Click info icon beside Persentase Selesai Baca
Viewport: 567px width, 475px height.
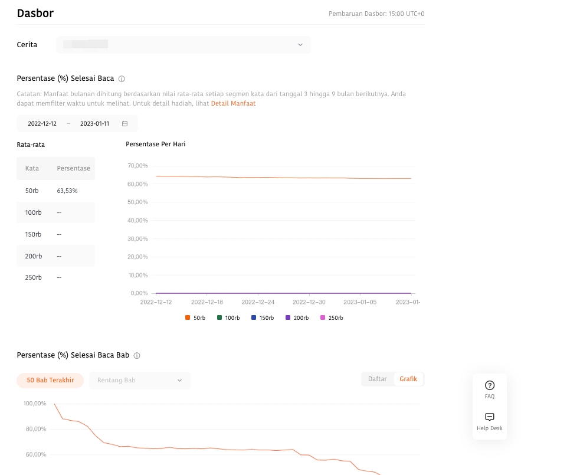(x=122, y=78)
